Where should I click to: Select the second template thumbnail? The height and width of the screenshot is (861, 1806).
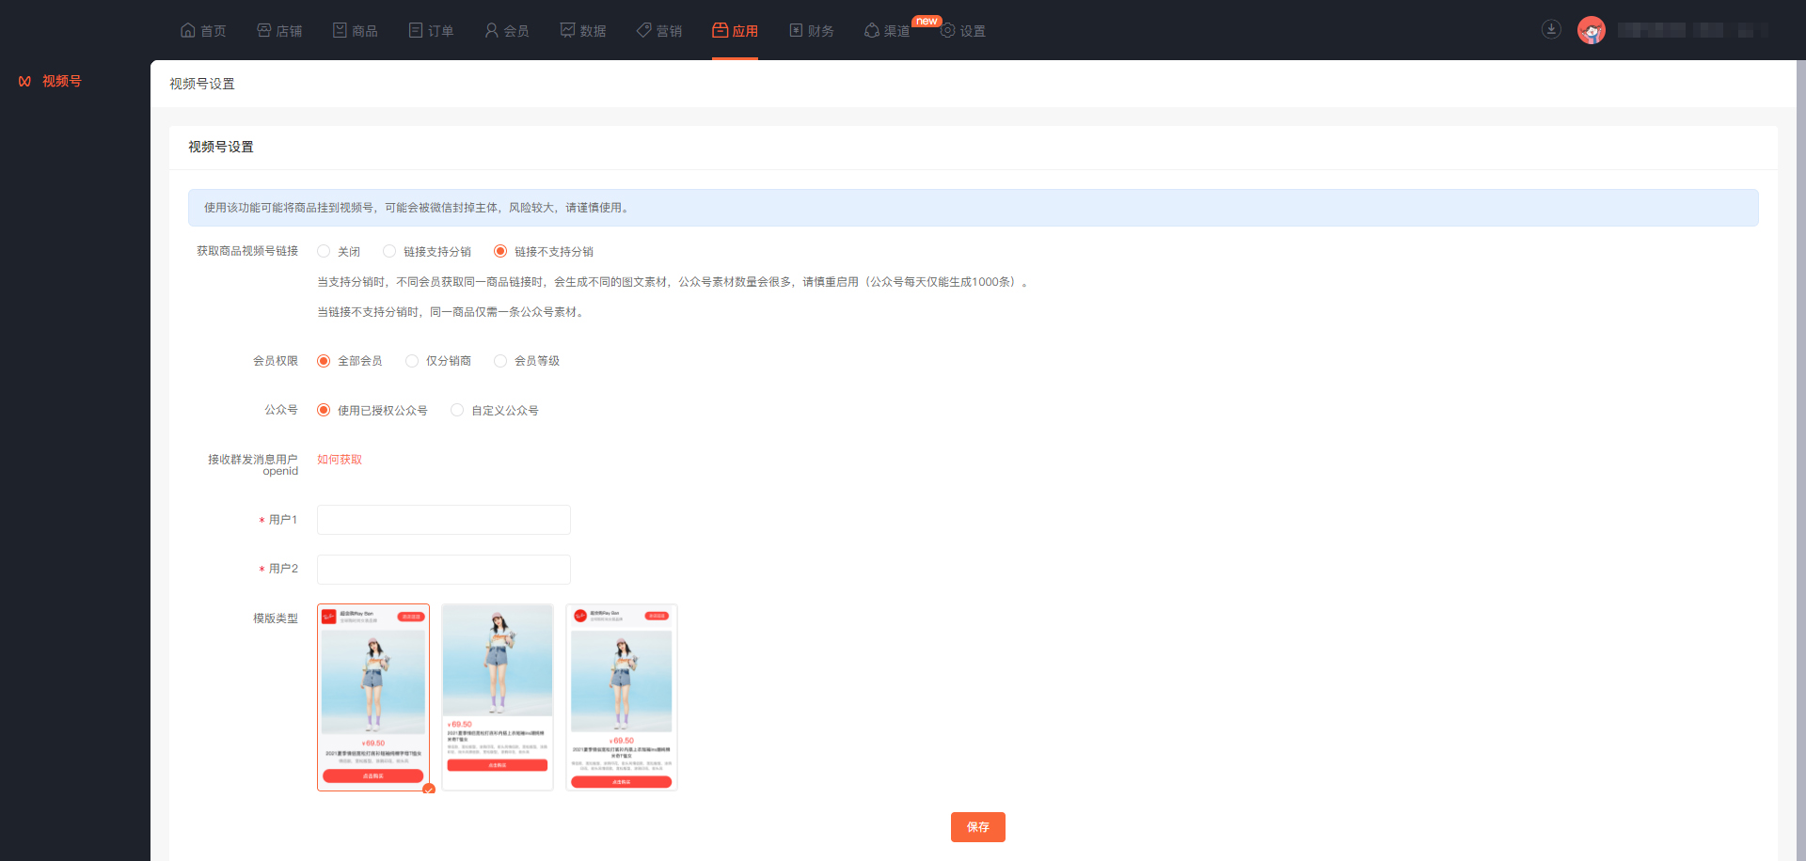coord(498,697)
